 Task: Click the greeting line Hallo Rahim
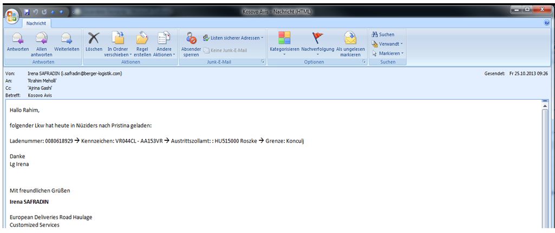coord(25,110)
